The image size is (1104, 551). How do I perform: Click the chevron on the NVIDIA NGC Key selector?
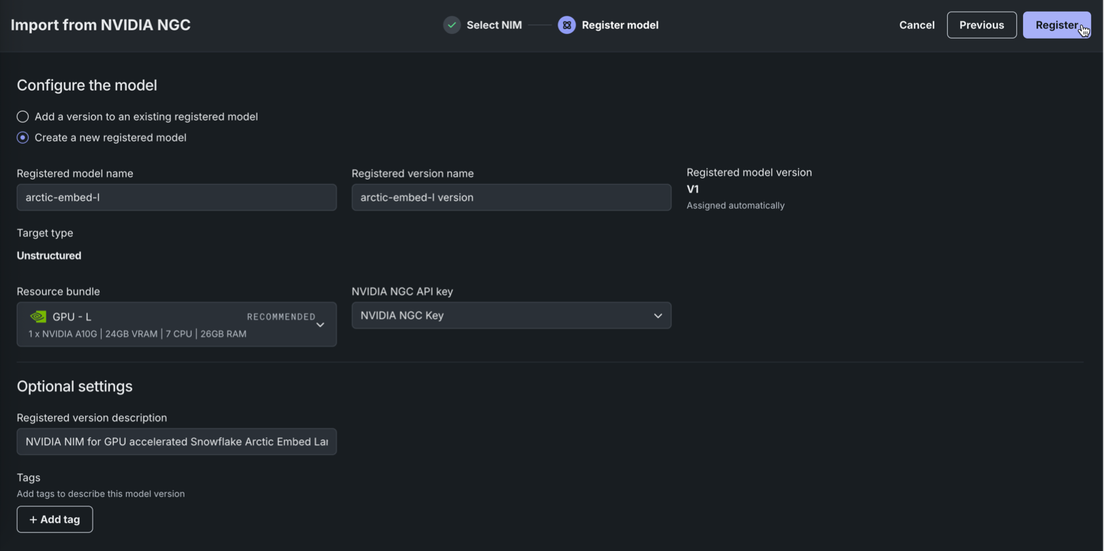click(658, 315)
